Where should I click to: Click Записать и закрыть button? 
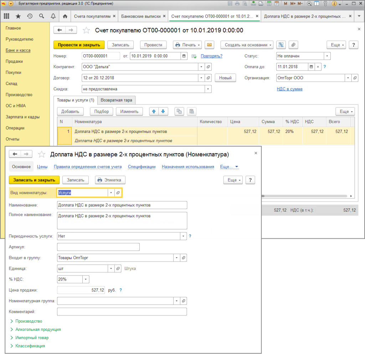34,180
